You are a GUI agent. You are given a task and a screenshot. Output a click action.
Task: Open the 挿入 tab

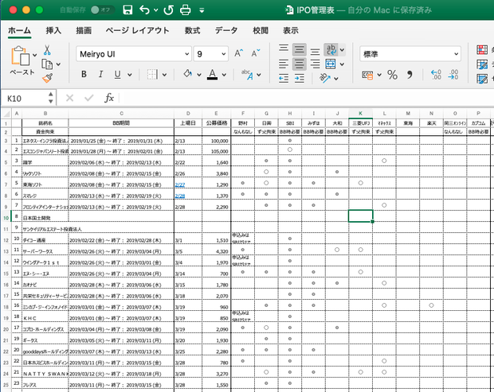[53, 30]
